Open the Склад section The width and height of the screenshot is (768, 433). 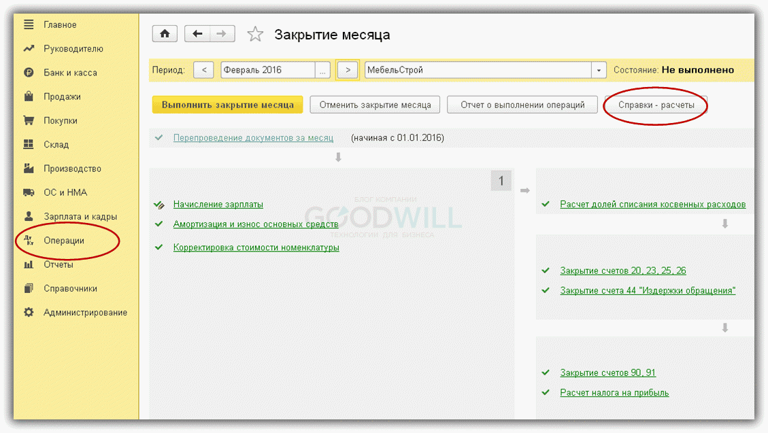tap(56, 144)
